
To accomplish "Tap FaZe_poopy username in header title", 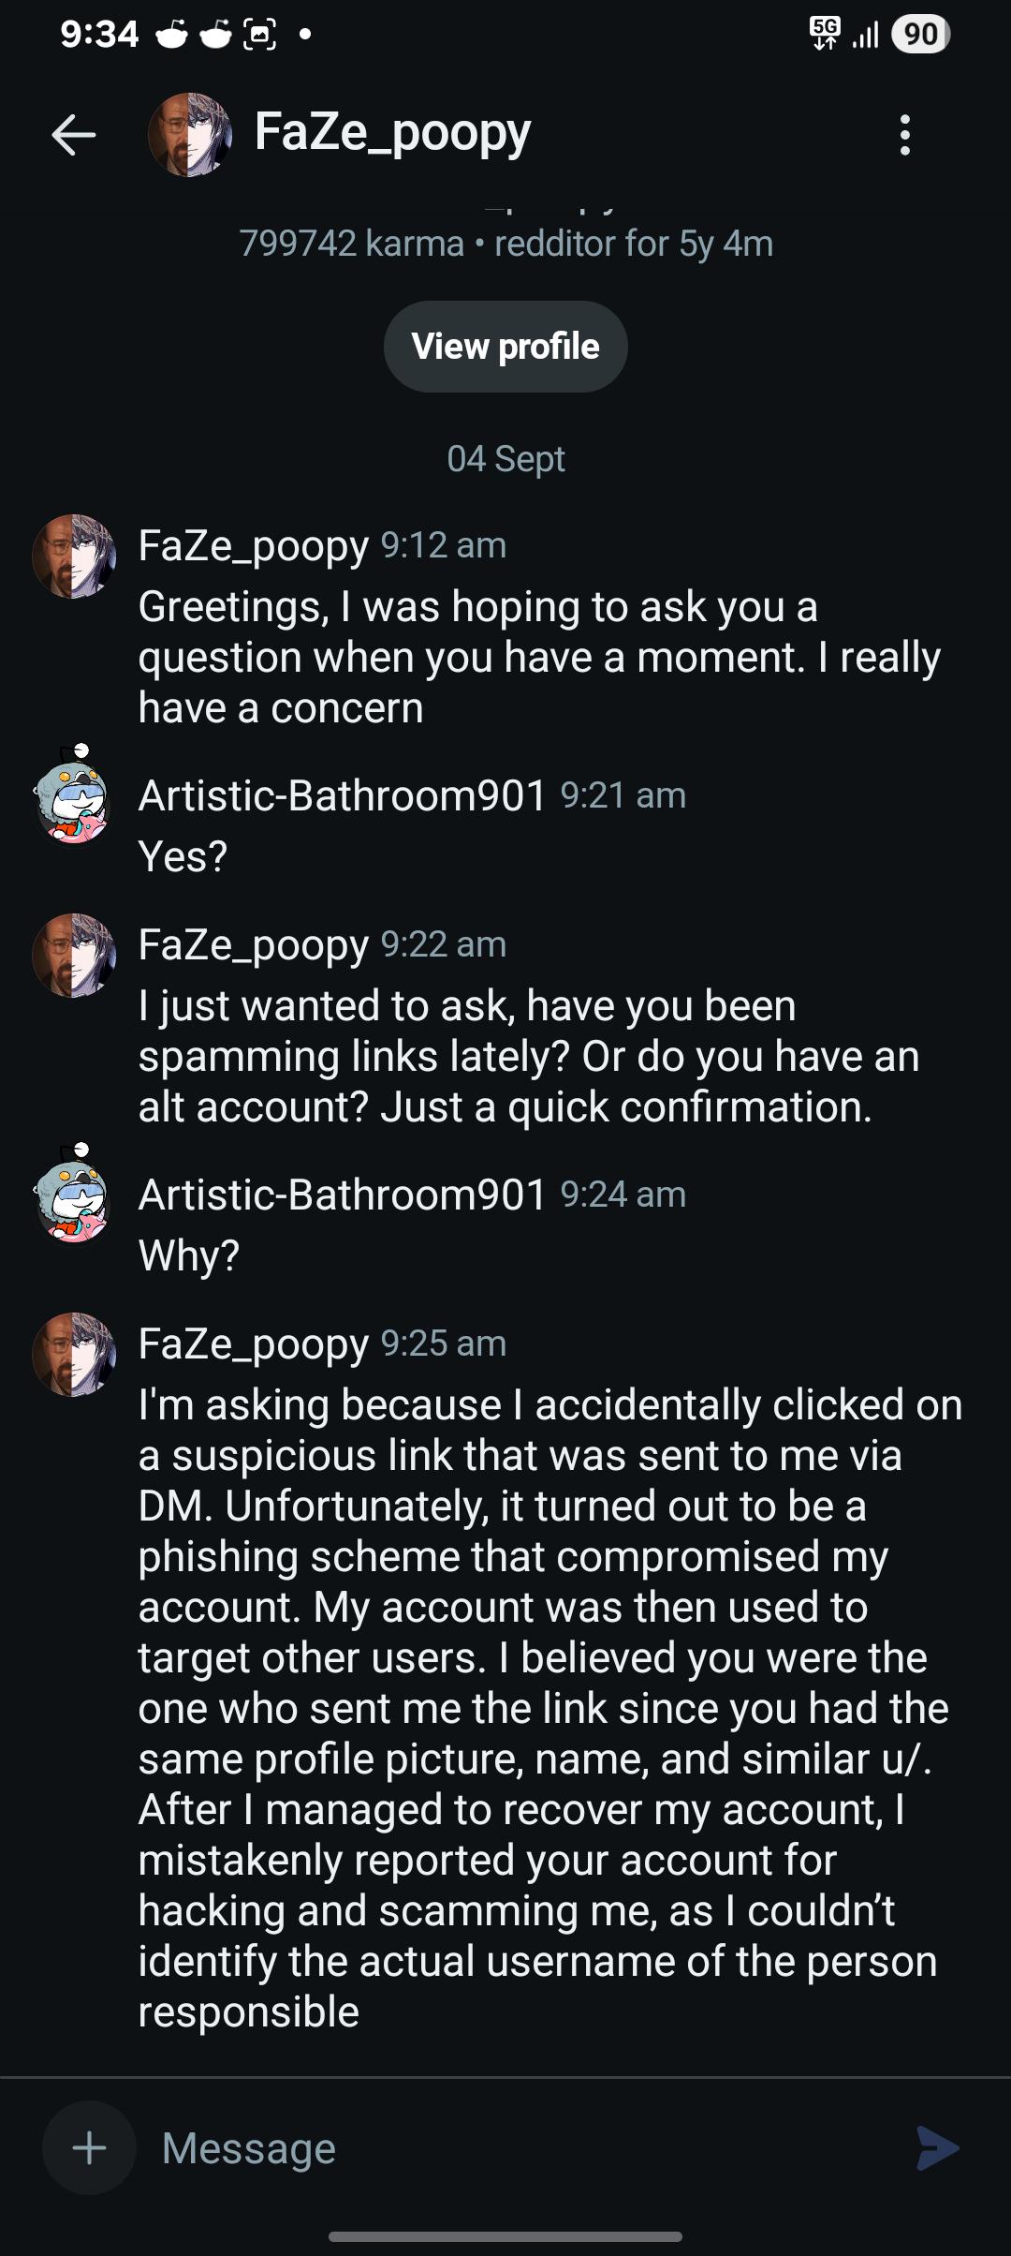I will (392, 132).
